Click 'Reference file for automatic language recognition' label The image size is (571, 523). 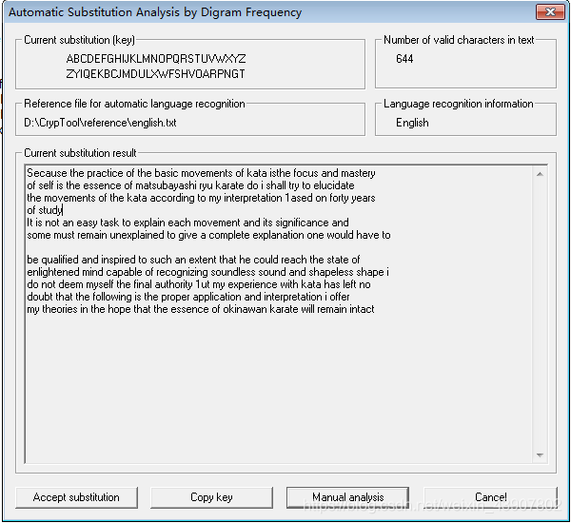coord(134,104)
